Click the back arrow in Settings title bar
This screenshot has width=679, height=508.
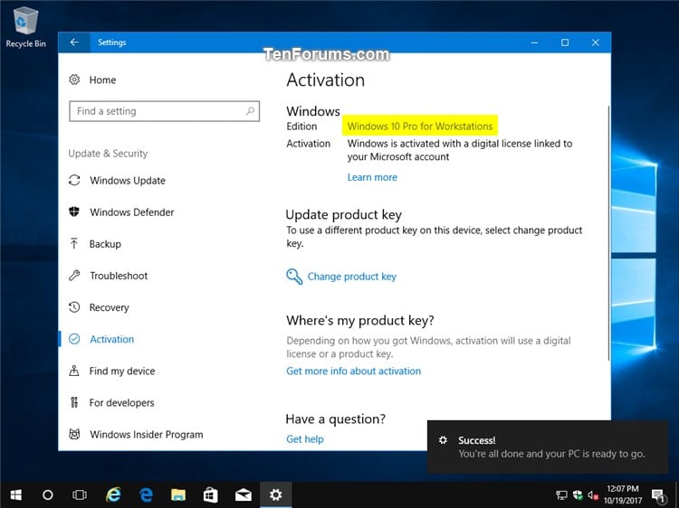pyautogui.click(x=74, y=42)
